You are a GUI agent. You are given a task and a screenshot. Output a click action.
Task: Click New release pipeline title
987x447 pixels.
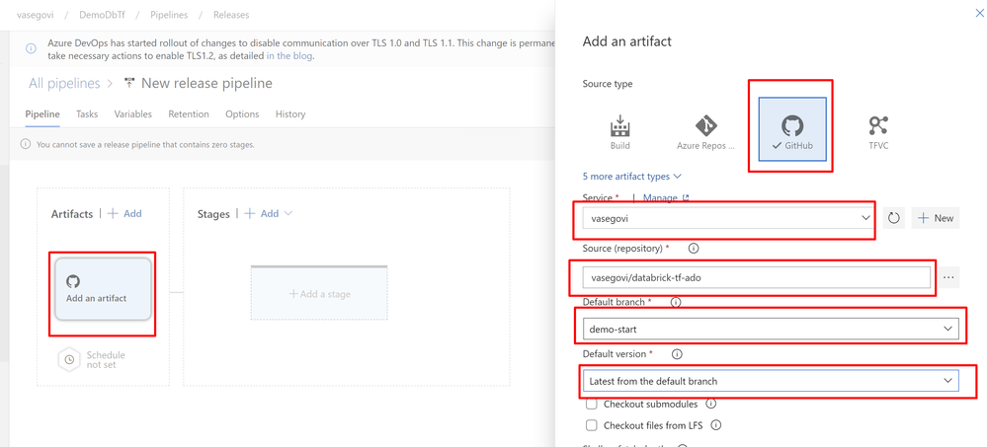207,83
